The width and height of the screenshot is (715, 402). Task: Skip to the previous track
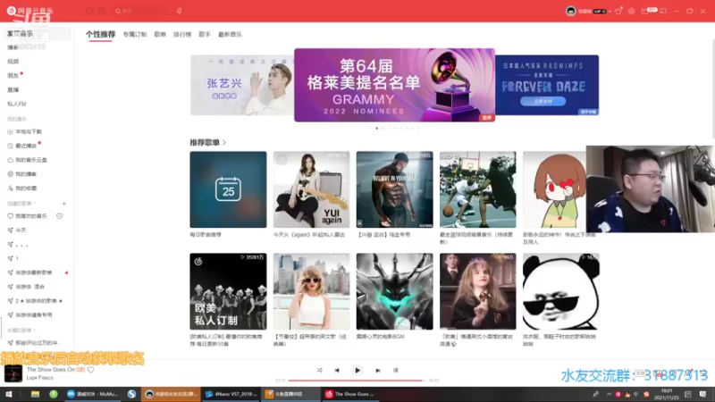[337, 370]
